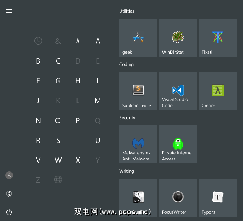Open Visual Studio Code tile
This screenshot has height=221, width=243.
click(178, 91)
